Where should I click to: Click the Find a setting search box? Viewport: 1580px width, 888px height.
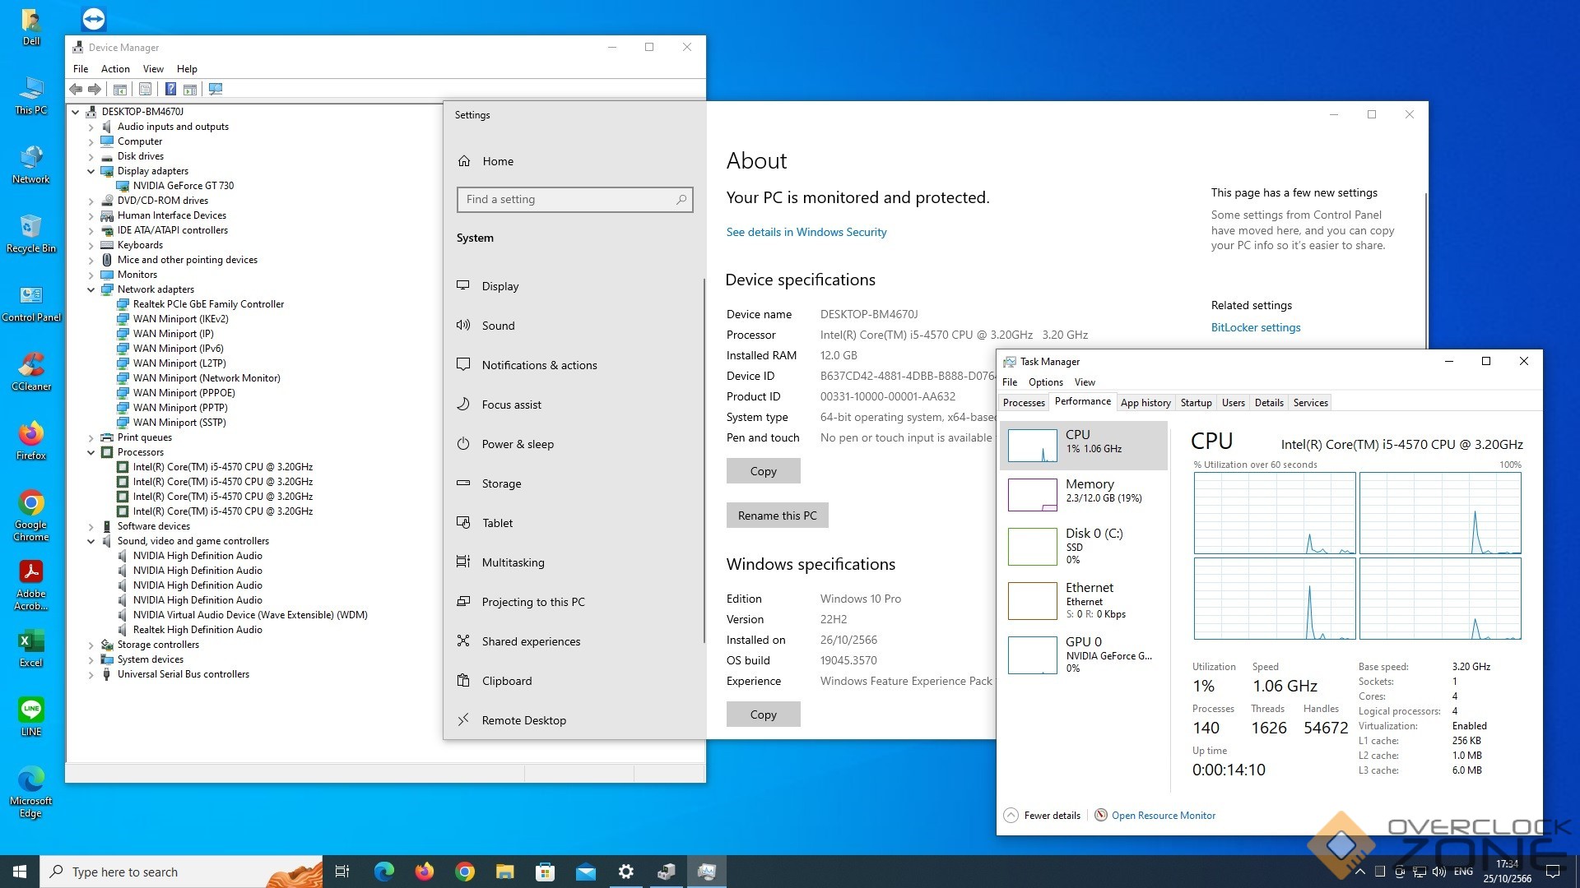click(x=568, y=199)
